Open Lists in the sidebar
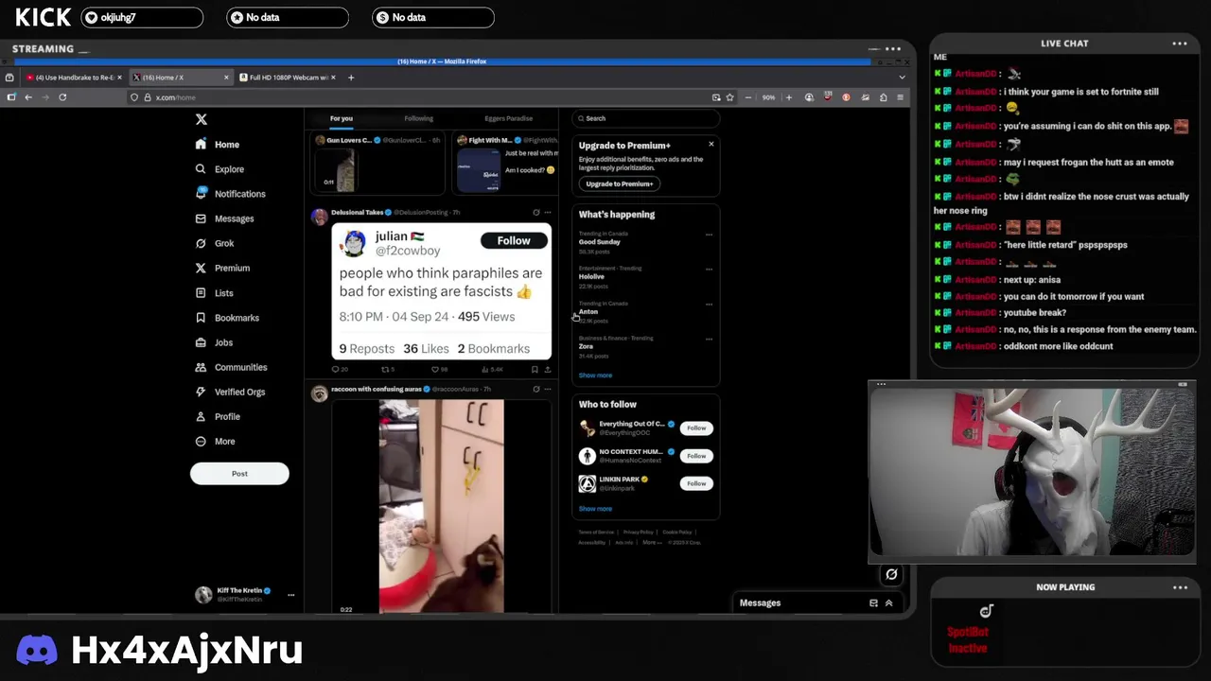 [x=214, y=293]
